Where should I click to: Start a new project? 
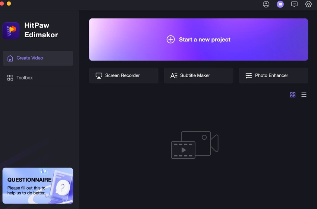[198, 40]
